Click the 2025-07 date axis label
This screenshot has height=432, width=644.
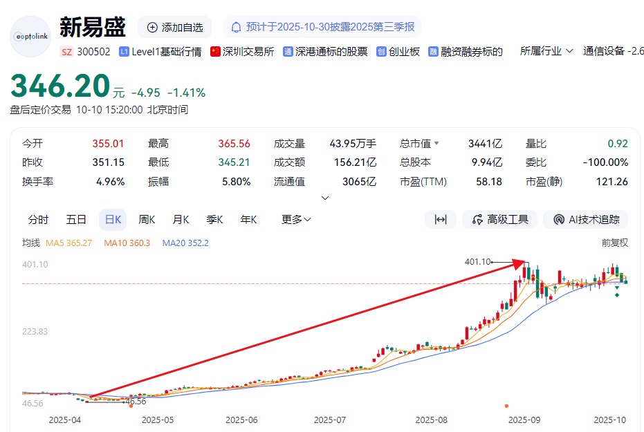click(x=330, y=420)
